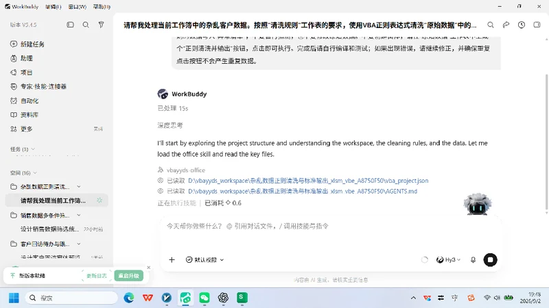
Task: Click the Wi-Fi network tray icon
Action: coord(487,298)
